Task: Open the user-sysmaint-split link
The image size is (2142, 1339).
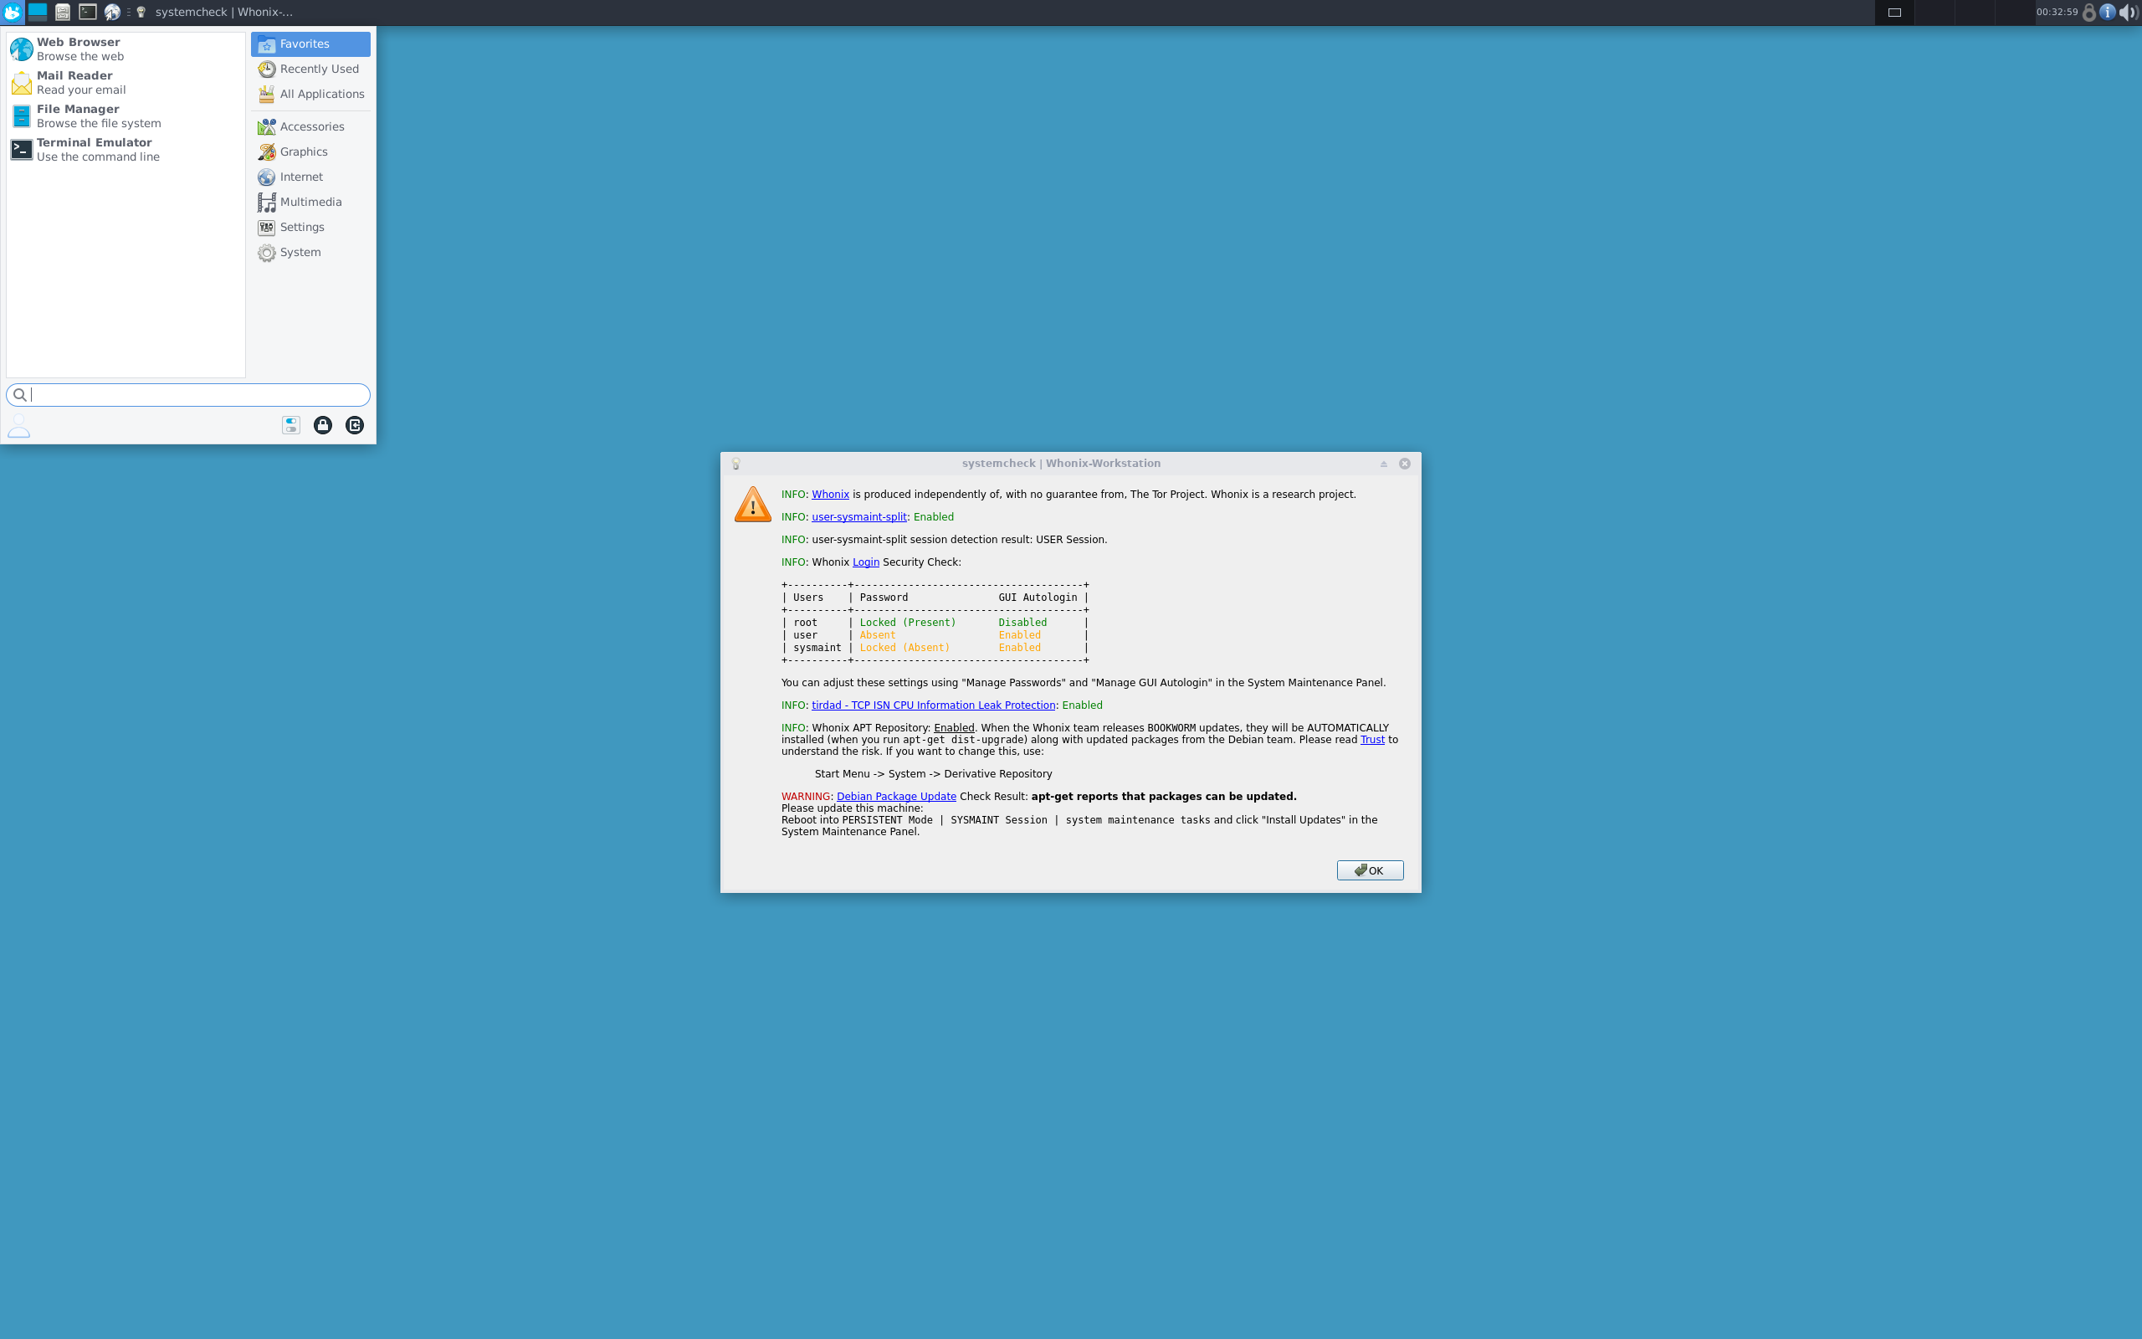Action: tap(858, 517)
